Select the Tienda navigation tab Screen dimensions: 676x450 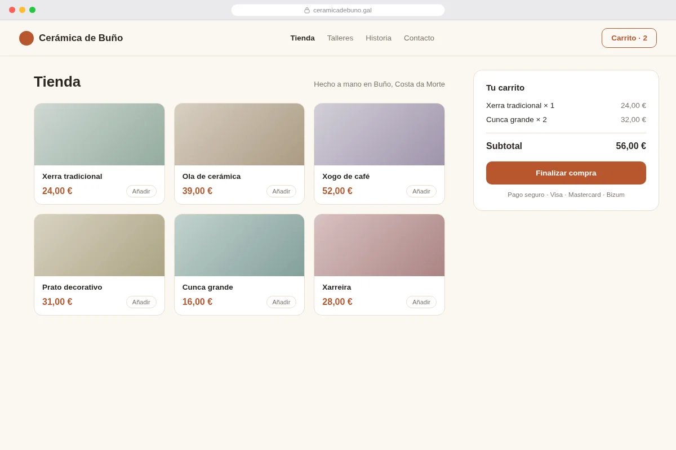point(303,38)
